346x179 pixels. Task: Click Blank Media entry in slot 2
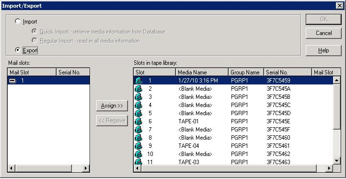pyautogui.click(x=195, y=89)
